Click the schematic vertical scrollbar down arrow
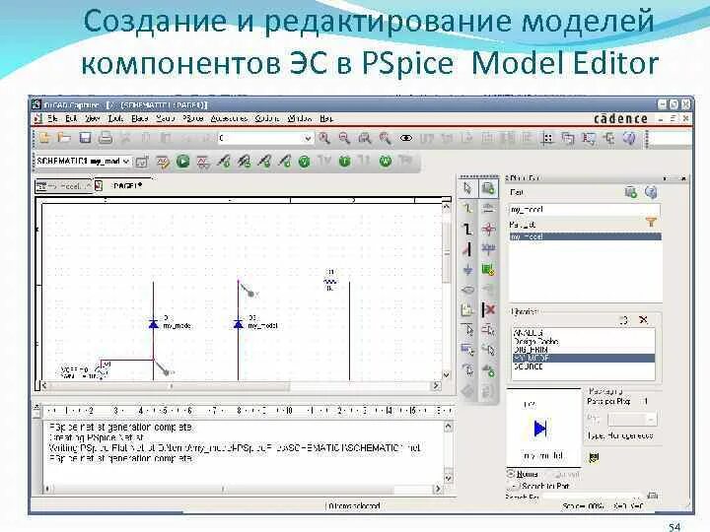 tap(446, 374)
